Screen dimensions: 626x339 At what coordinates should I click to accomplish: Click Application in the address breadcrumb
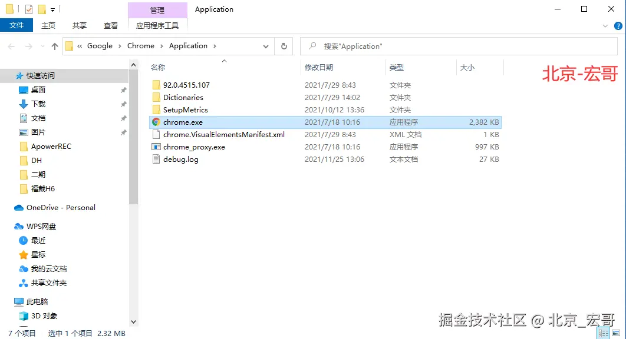(188, 46)
